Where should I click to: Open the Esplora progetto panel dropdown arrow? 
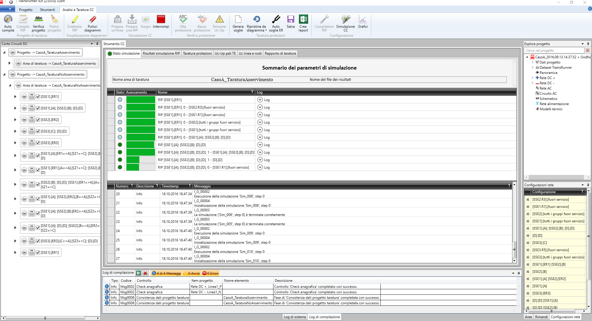tap(582, 44)
